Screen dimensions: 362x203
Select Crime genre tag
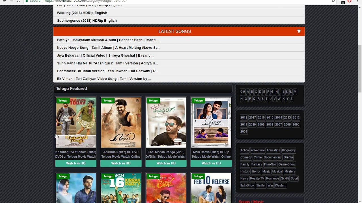pyautogui.click(x=258, y=158)
